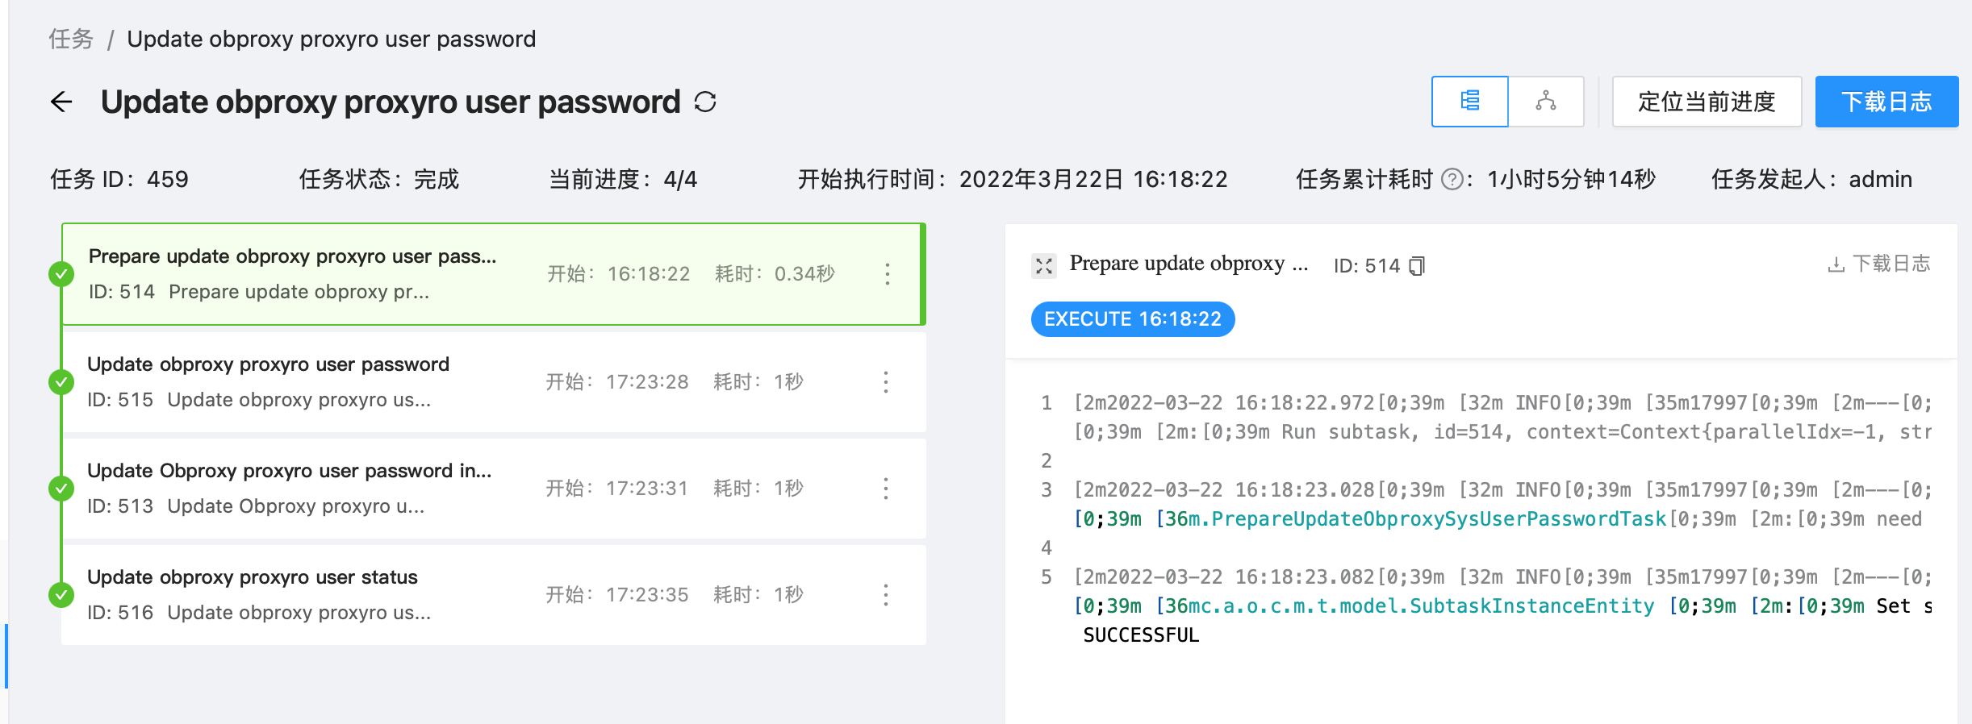This screenshot has width=1972, height=724.
Task: Click log line number 5
Action: point(1047,576)
